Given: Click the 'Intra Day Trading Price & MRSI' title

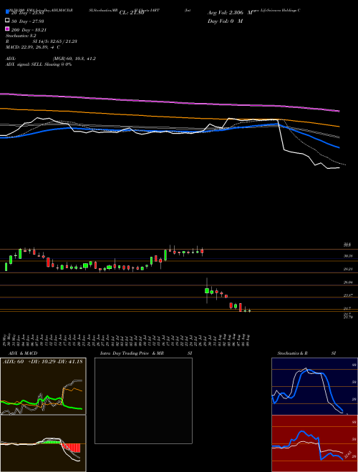Looking at the screenshot, I should (146, 353).
